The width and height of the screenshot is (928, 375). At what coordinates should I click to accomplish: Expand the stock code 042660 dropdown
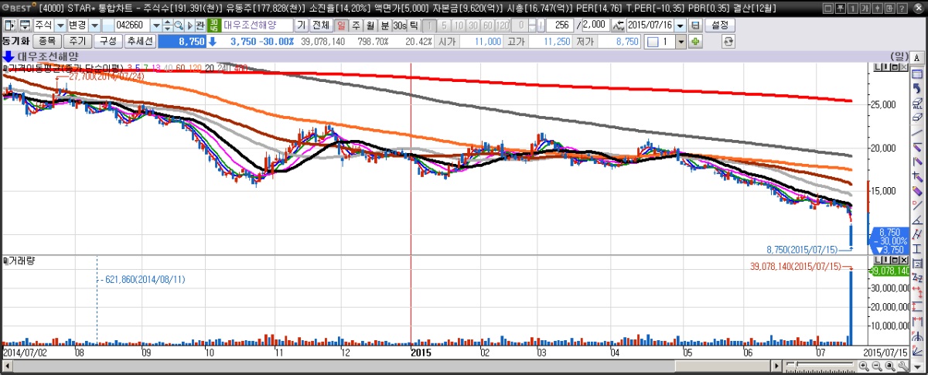click(156, 25)
